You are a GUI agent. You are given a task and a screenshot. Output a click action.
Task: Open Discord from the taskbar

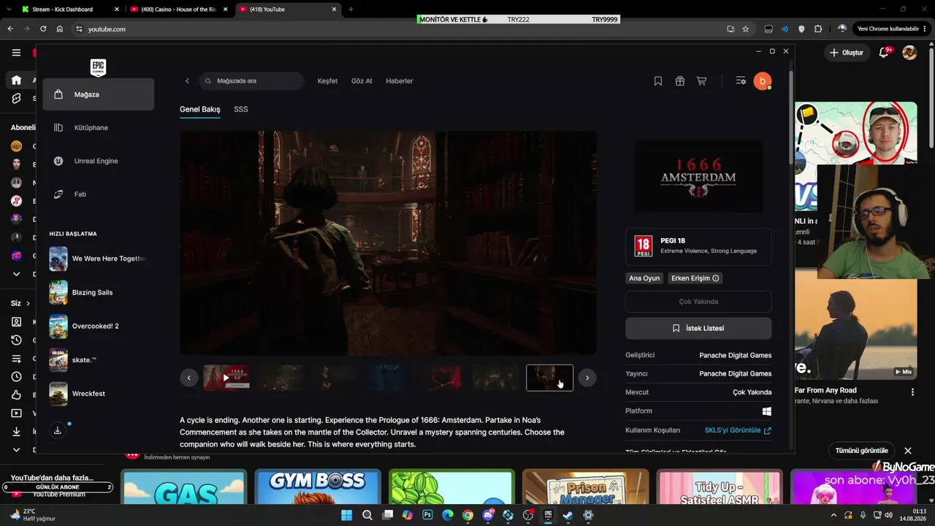488,515
